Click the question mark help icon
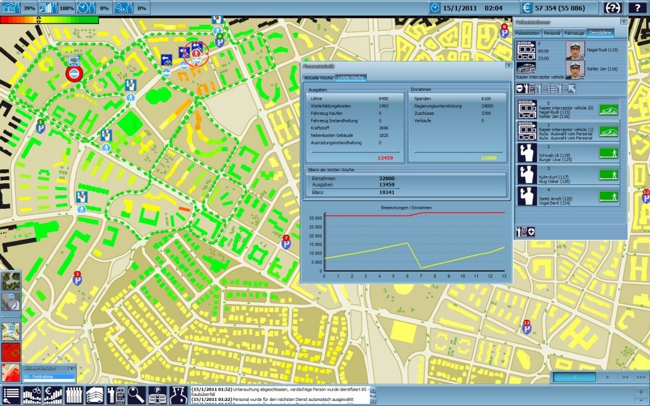This screenshot has height=406, width=650. pyautogui.click(x=637, y=8)
